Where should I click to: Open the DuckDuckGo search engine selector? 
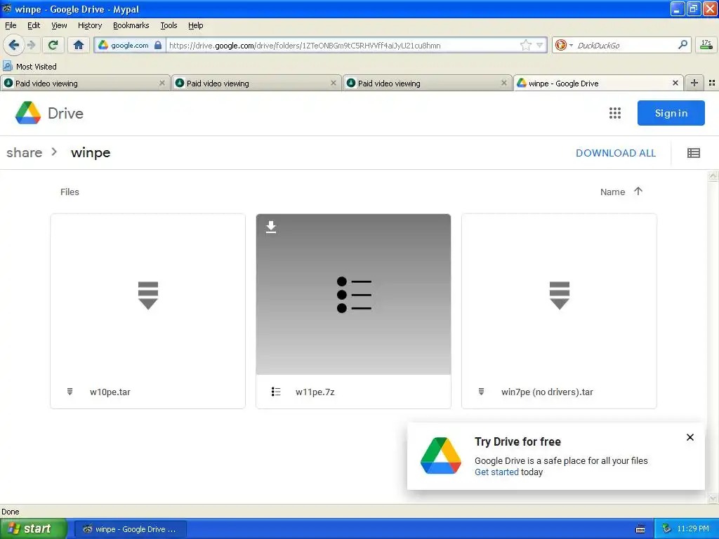pos(564,45)
